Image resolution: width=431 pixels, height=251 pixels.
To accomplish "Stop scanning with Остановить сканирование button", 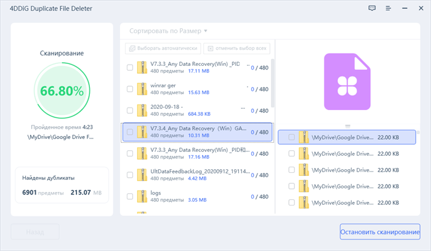I will coord(380,232).
